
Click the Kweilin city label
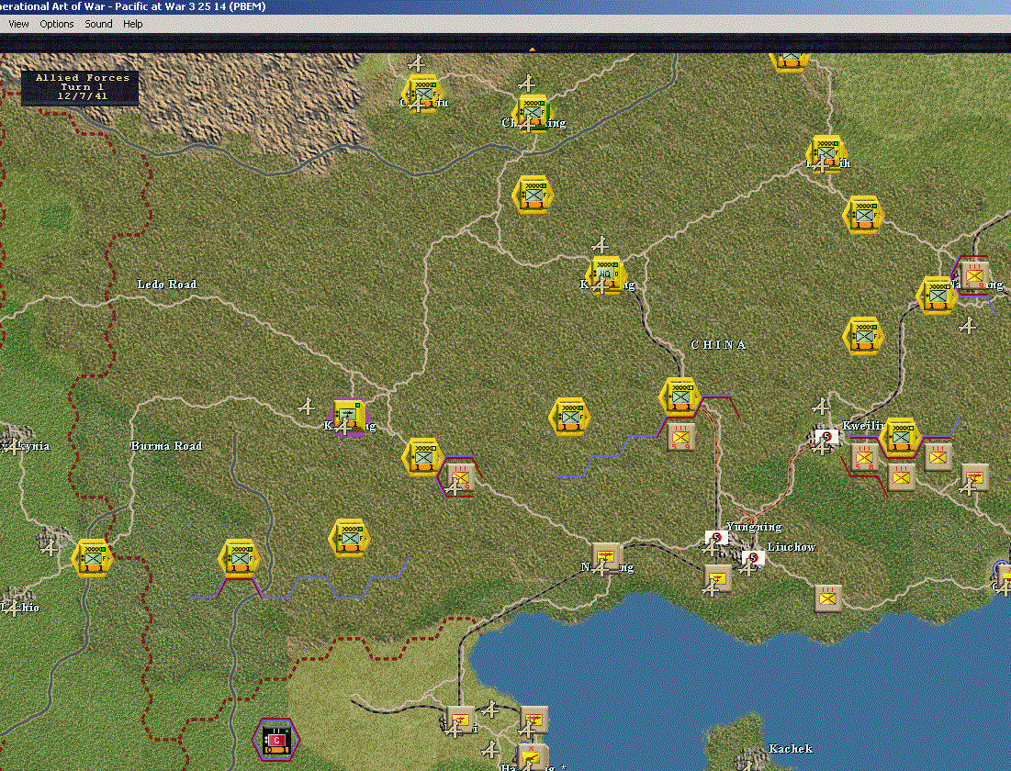coord(864,426)
